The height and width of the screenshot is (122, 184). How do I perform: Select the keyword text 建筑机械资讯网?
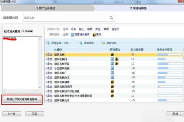63,87
